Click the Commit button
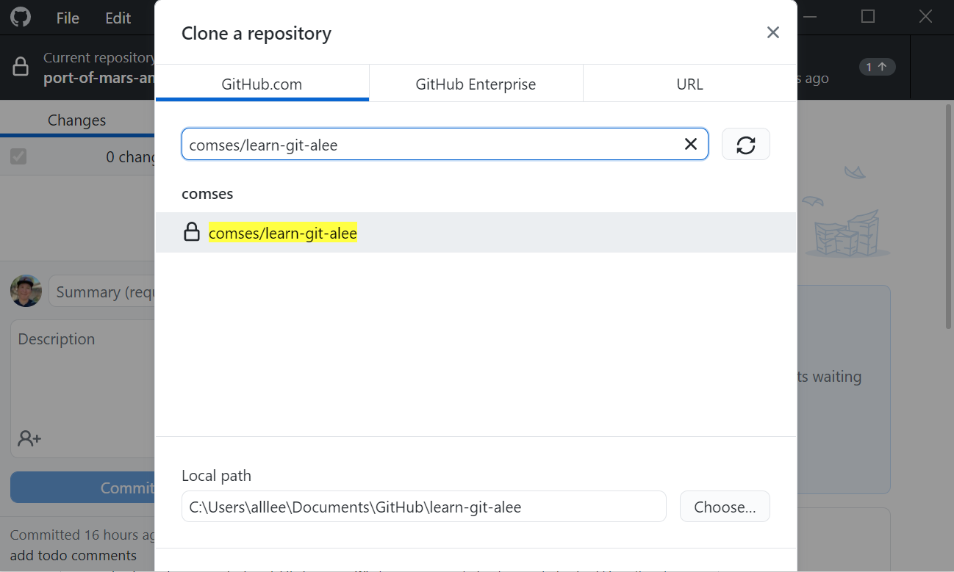 pos(82,487)
